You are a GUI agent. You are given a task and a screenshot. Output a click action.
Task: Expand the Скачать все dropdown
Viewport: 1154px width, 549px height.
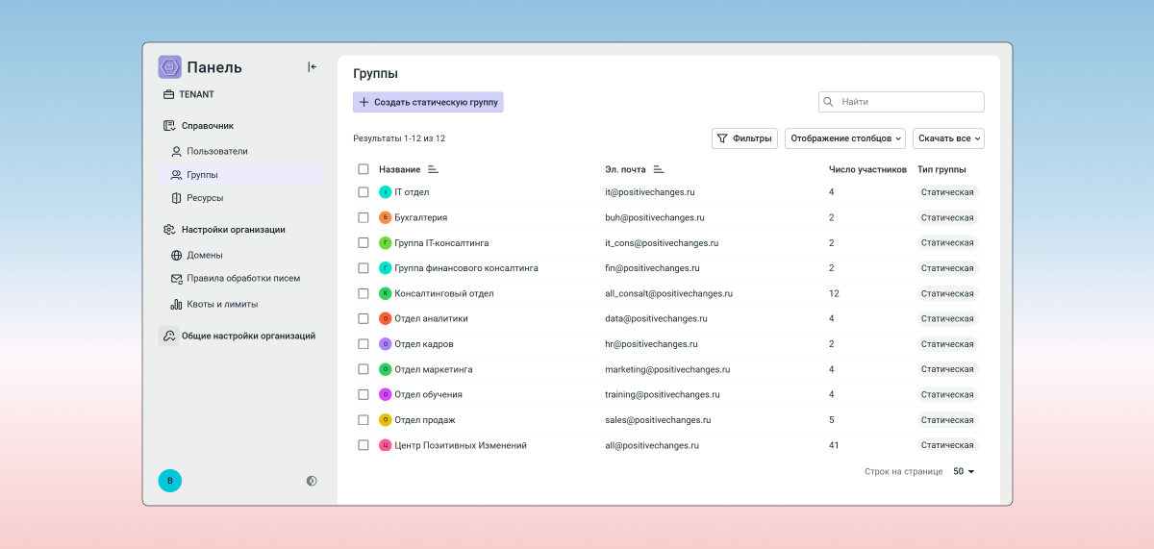click(948, 138)
